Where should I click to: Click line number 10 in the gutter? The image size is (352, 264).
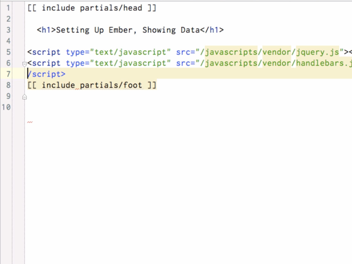pos(6,107)
